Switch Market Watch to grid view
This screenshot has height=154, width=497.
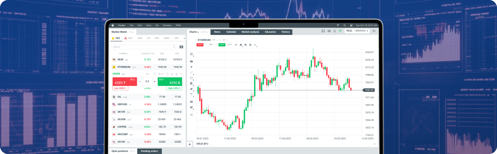[181, 47]
